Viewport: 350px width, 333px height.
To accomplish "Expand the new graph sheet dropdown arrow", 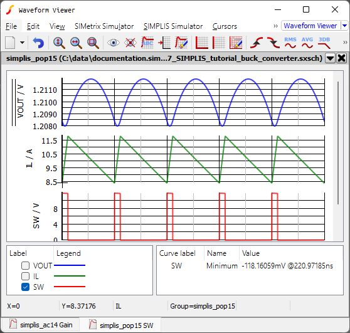I will coord(22,43).
